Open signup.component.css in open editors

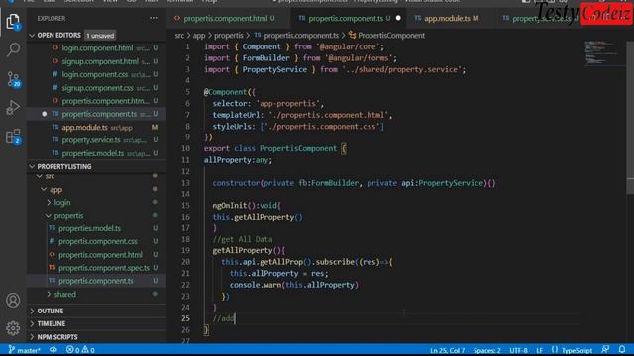point(96,88)
